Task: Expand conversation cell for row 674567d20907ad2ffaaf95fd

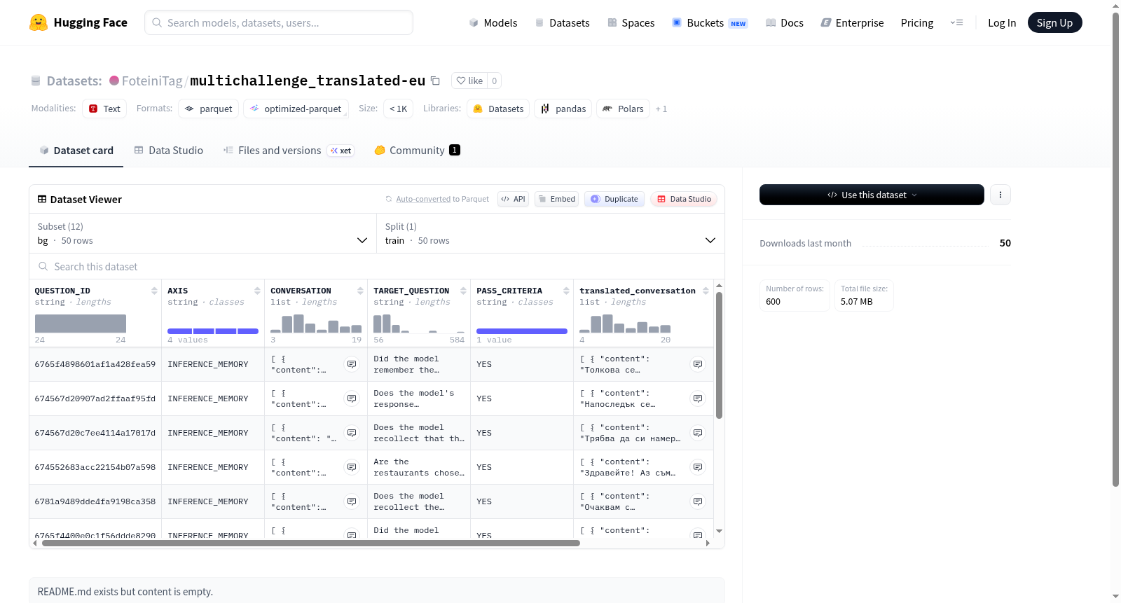Action: (x=352, y=398)
